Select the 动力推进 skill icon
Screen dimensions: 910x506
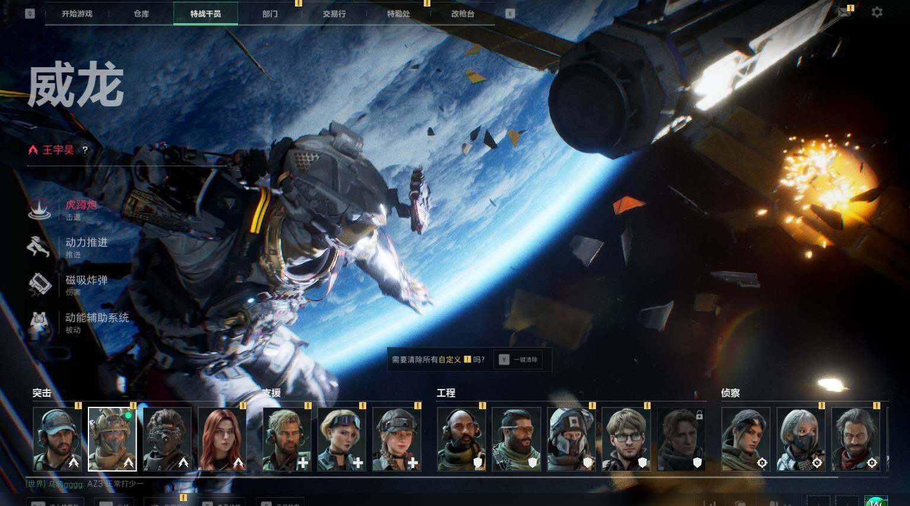pyautogui.click(x=40, y=247)
